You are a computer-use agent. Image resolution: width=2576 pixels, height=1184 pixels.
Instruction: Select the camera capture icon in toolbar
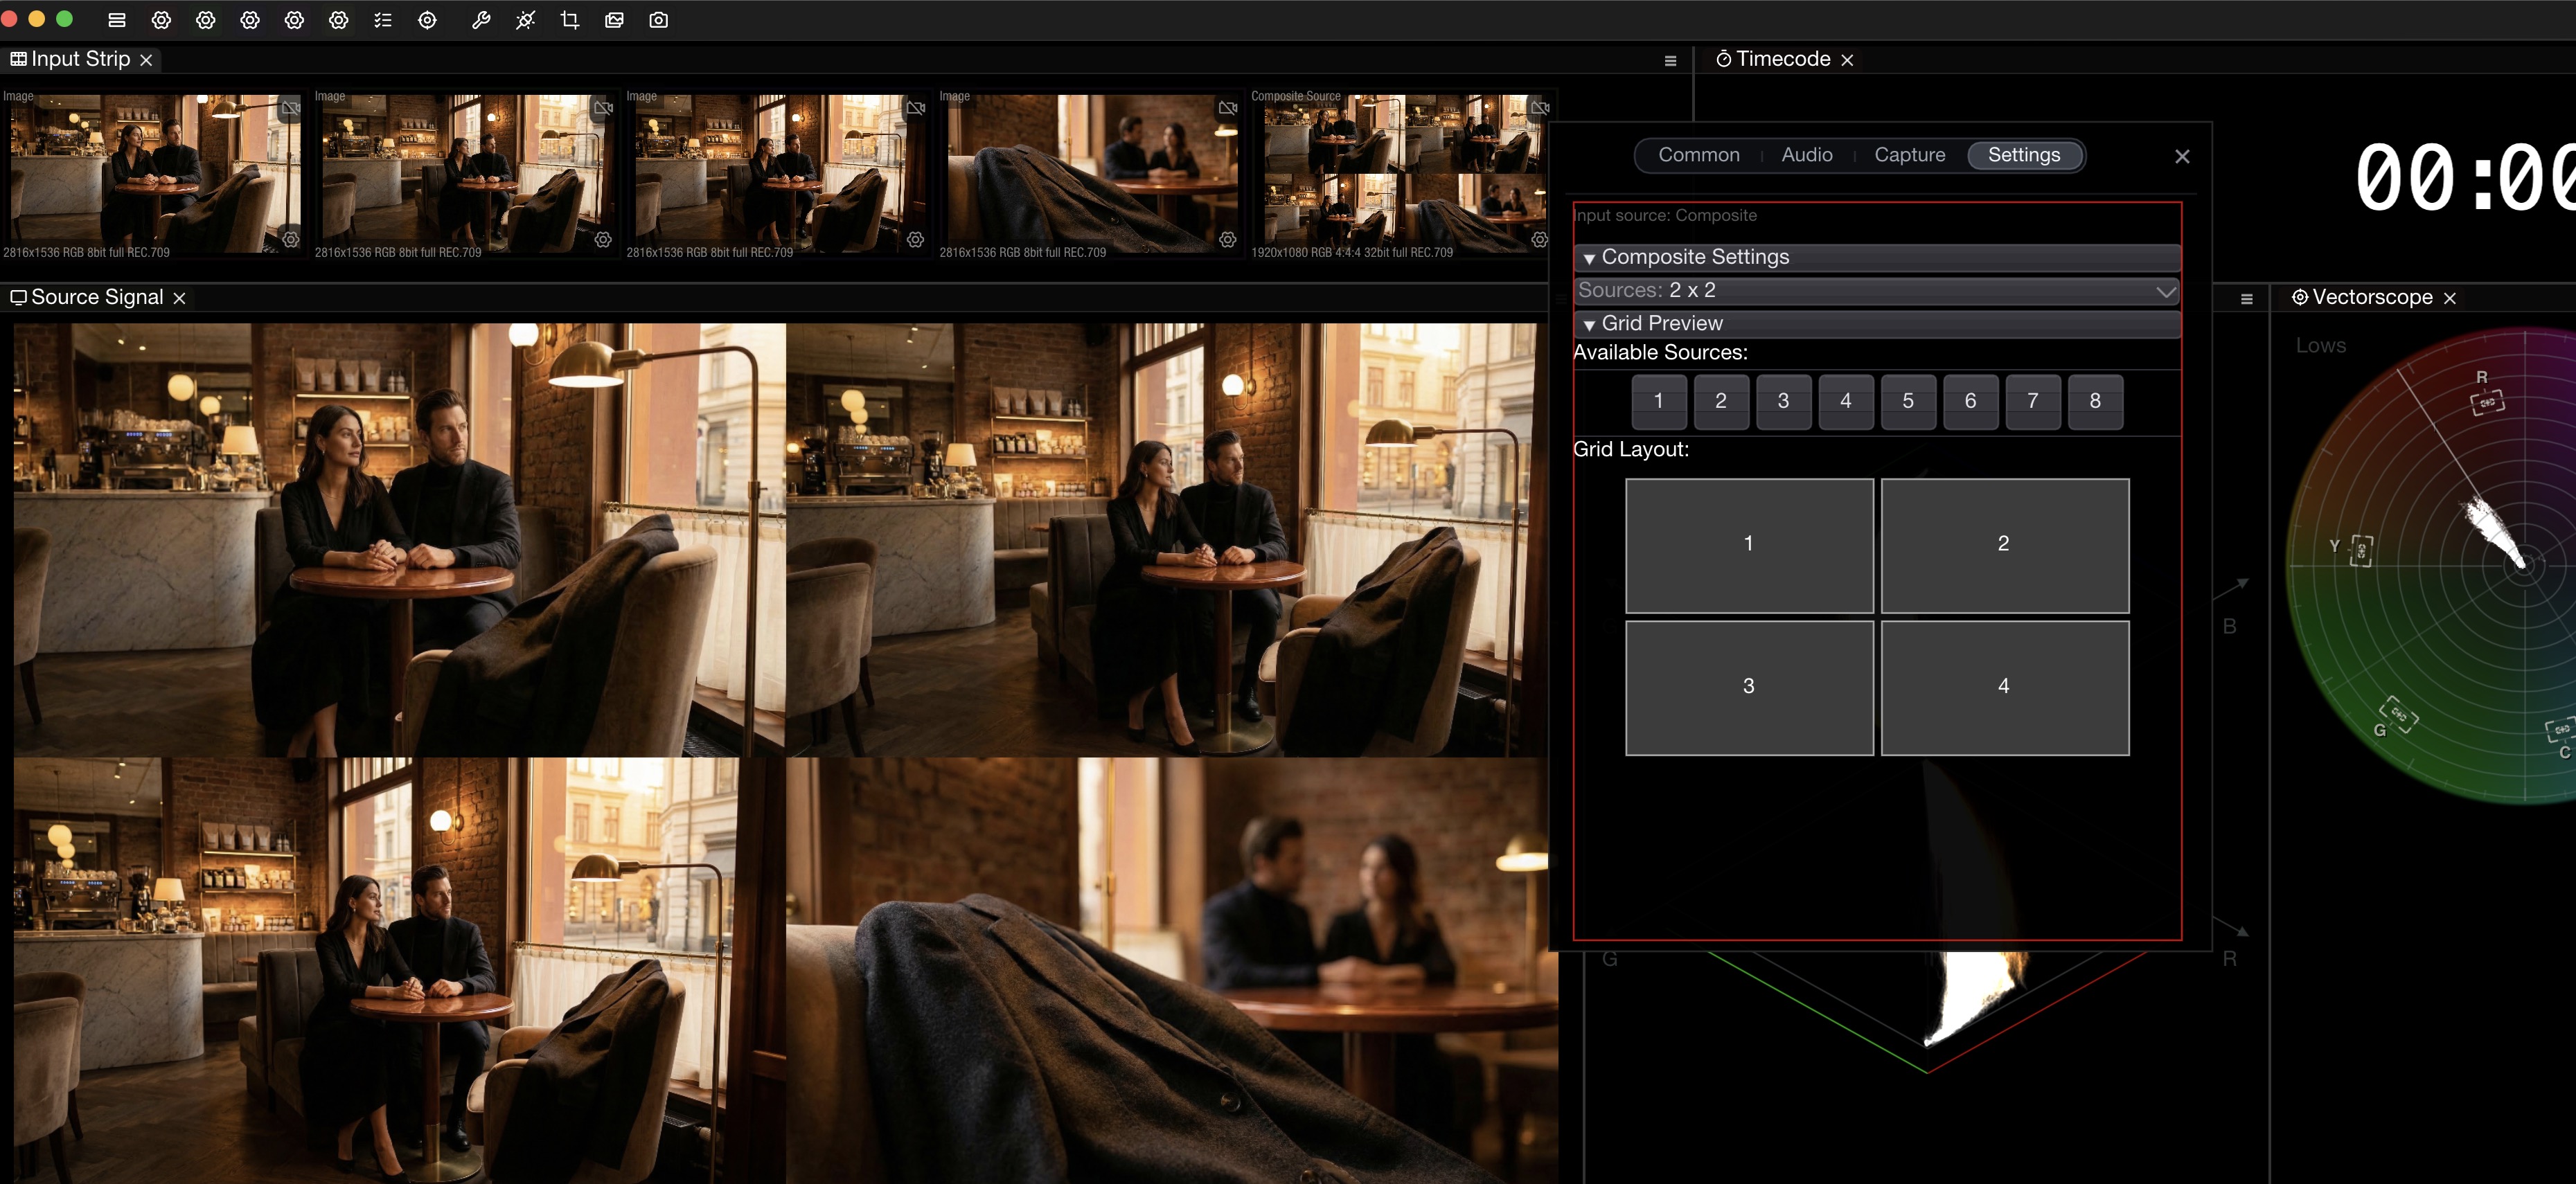click(x=658, y=20)
